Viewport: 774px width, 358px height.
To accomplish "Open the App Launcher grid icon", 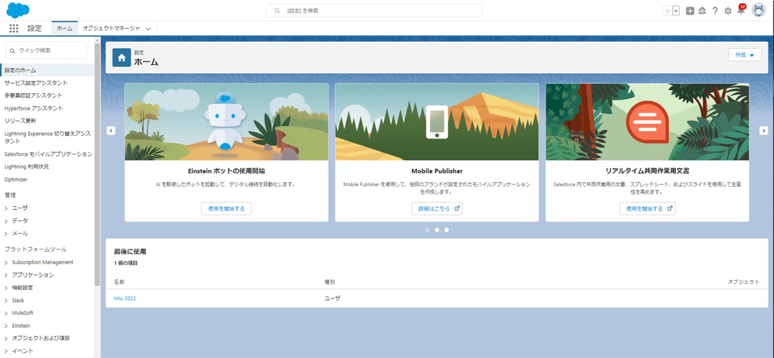I will [x=14, y=28].
